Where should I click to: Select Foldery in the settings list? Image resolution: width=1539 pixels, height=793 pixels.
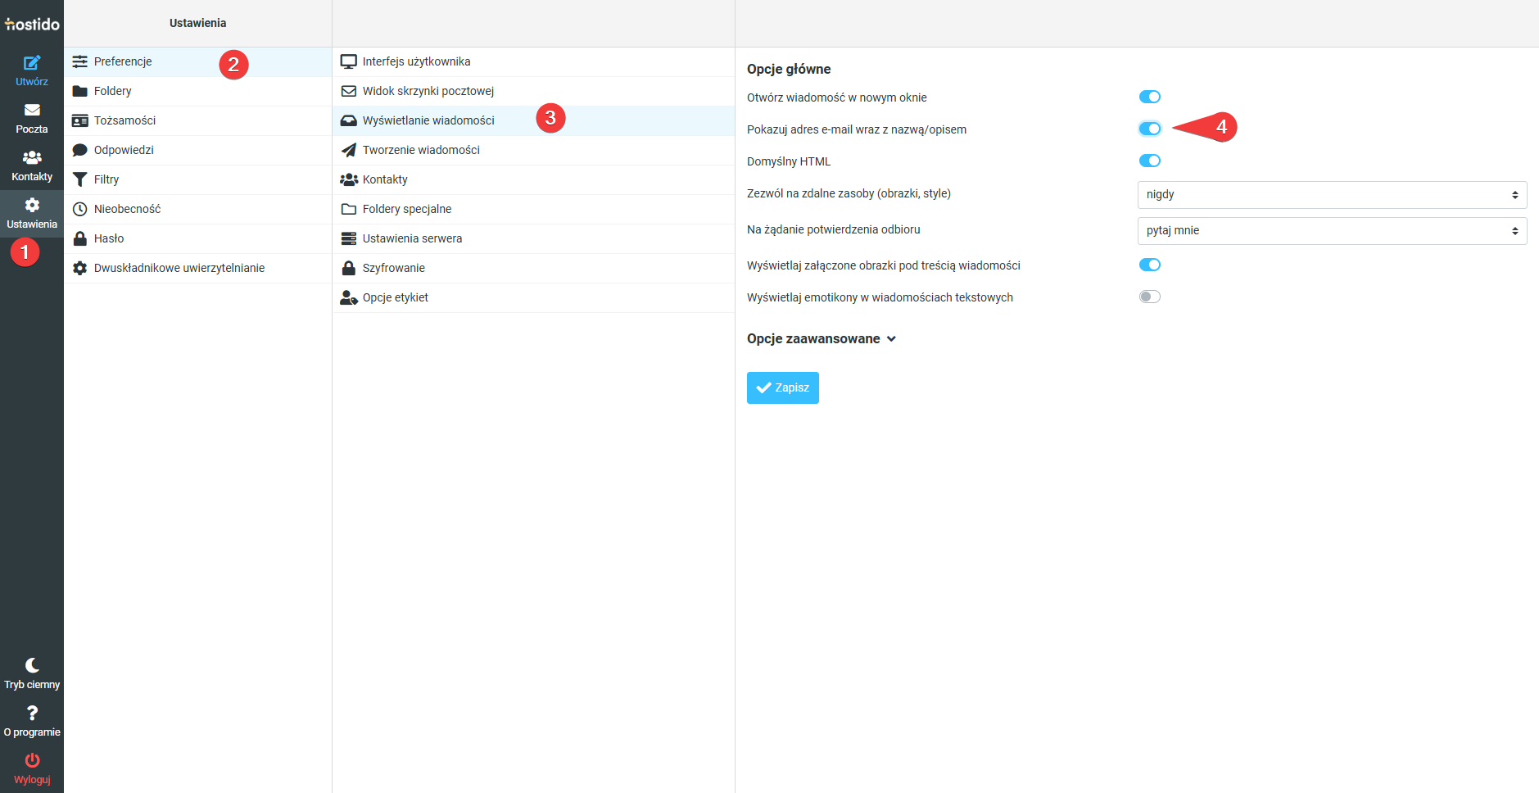[113, 91]
